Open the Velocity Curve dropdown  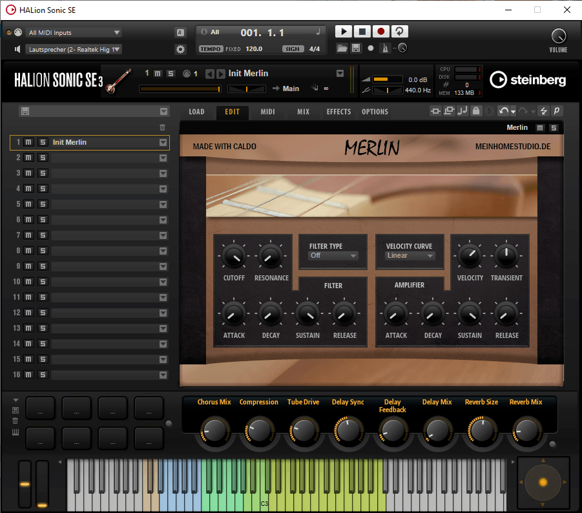[x=410, y=256]
